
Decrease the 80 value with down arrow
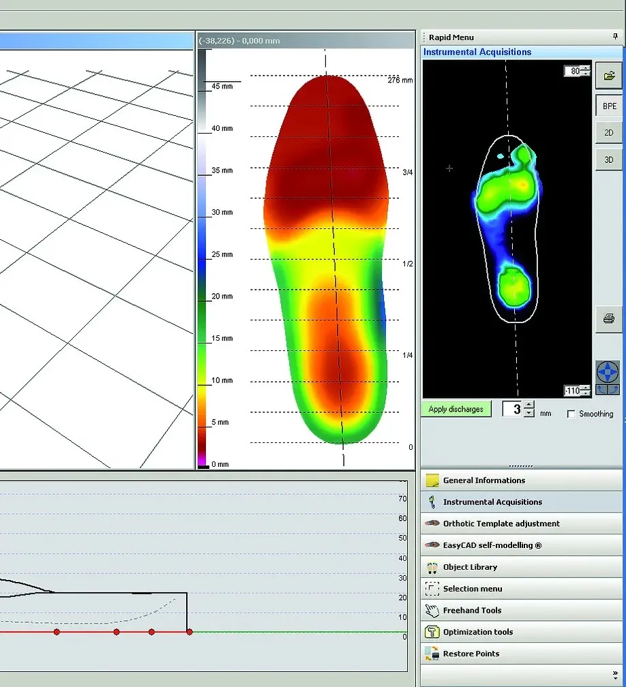point(586,74)
